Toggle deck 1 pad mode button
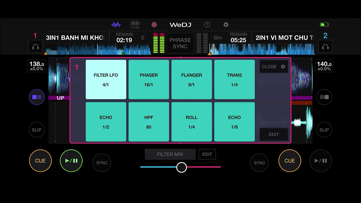 tap(37, 97)
